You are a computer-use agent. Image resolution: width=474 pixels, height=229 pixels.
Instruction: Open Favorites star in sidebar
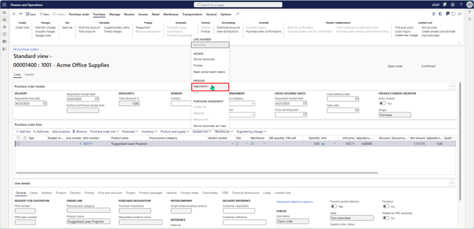click(x=4, y=27)
